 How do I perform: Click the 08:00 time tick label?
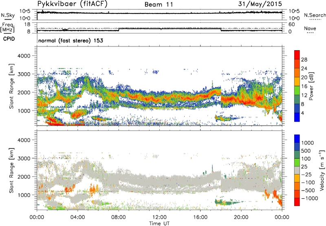(x=119, y=217)
